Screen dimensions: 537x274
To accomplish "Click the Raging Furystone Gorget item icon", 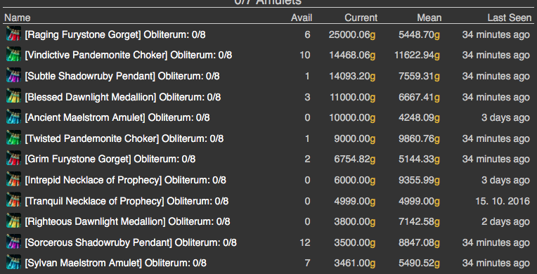I will (x=13, y=34).
